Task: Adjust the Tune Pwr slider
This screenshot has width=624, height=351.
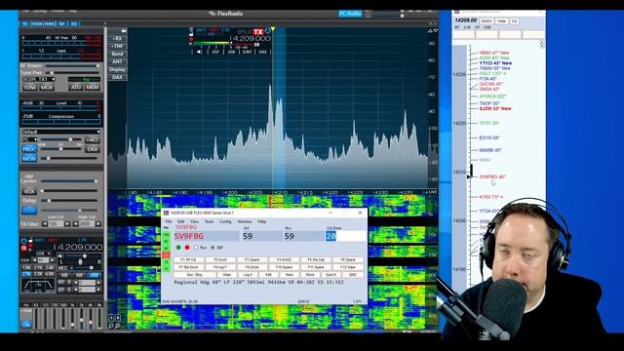Action: [x=71, y=73]
